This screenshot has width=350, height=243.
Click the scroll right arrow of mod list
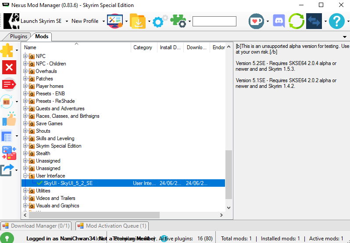[221, 215]
